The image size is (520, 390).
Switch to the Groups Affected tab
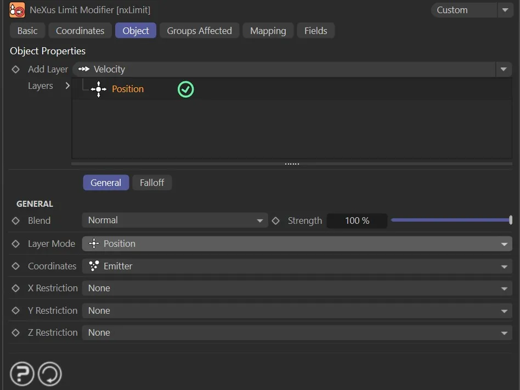click(x=199, y=31)
